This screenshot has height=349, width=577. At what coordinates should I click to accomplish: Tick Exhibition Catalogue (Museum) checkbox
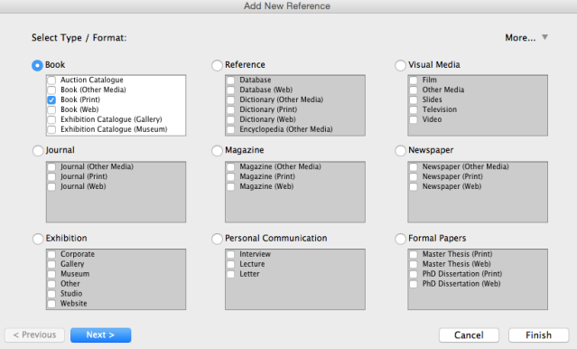(51, 129)
